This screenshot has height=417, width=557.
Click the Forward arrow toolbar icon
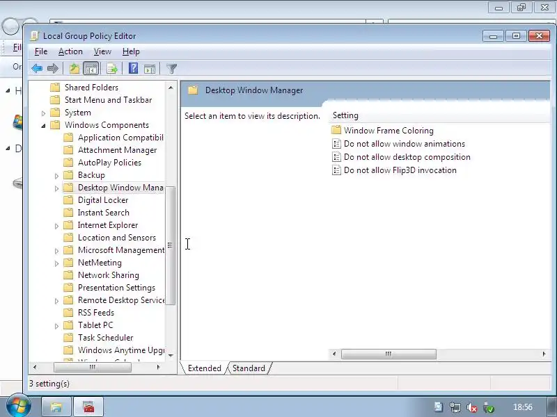pos(53,68)
